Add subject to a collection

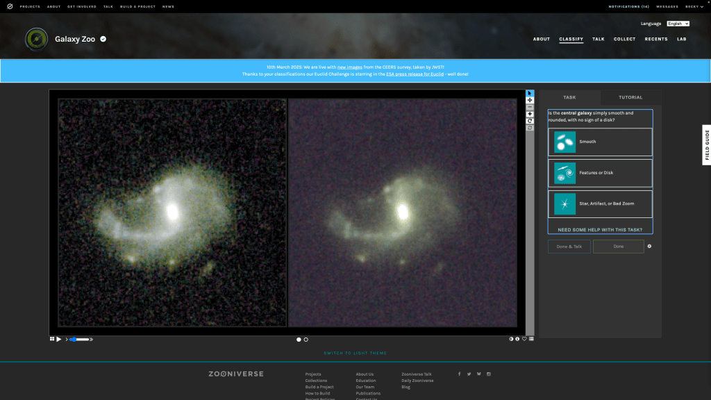(x=532, y=339)
